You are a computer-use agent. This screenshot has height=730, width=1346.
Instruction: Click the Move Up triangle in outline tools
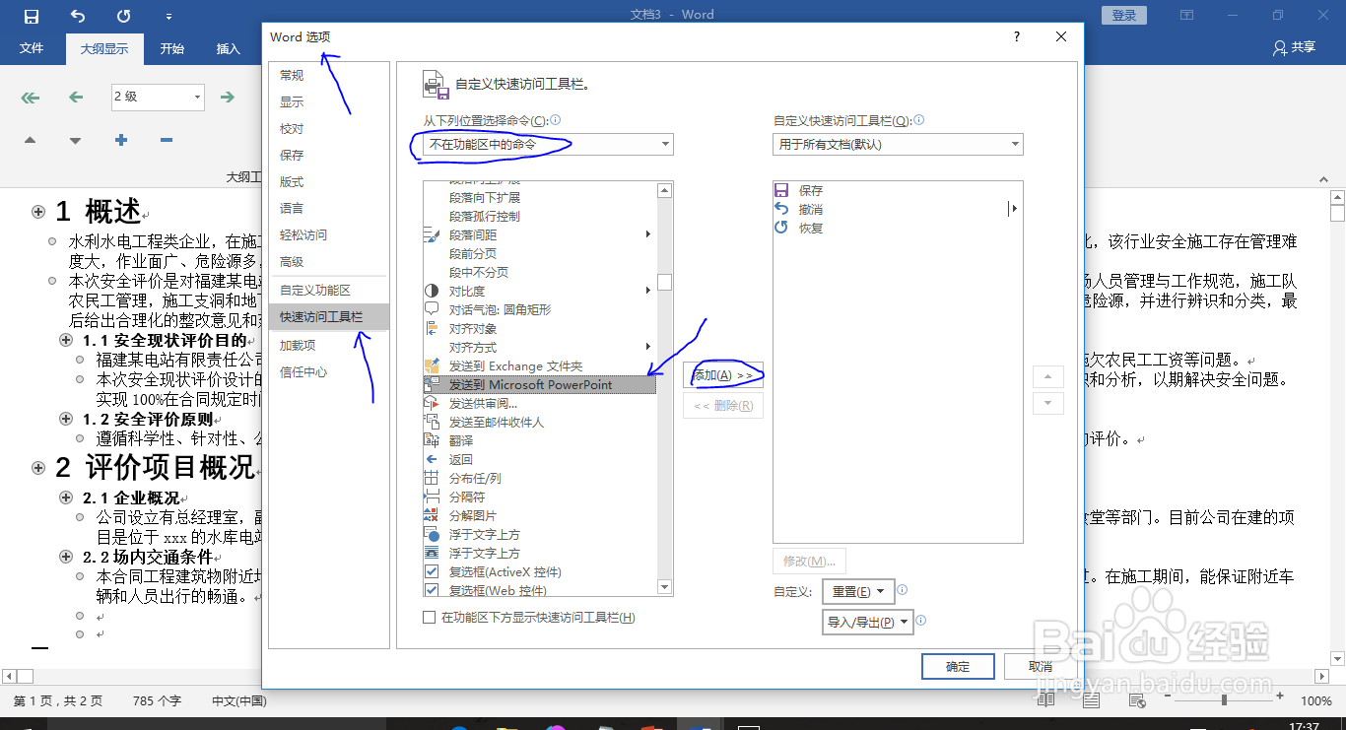[30, 141]
